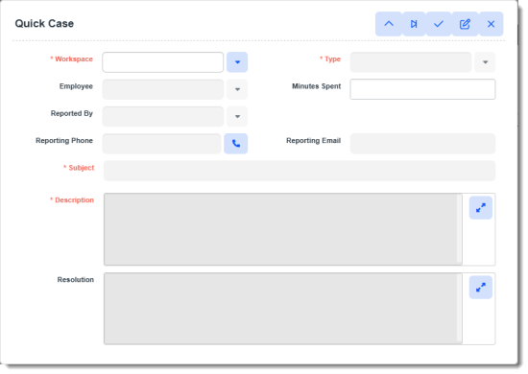The width and height of the screenshot is (528, 374).
Task: Click the Reported By field box
Action: 163,117
